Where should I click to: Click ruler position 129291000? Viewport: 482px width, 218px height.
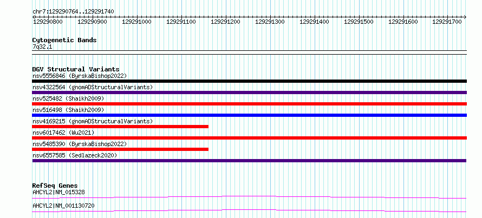tap(137, 22)
